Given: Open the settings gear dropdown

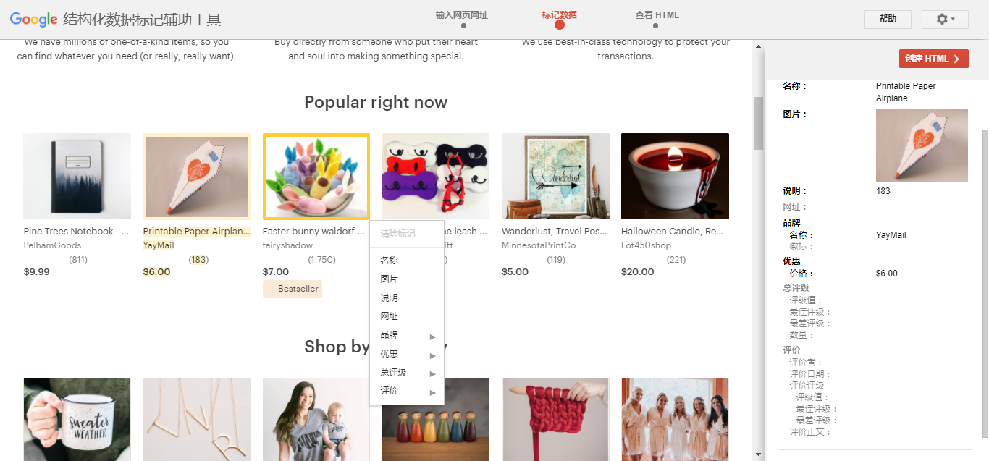Looking at the screenshot, I should point(945,20).
